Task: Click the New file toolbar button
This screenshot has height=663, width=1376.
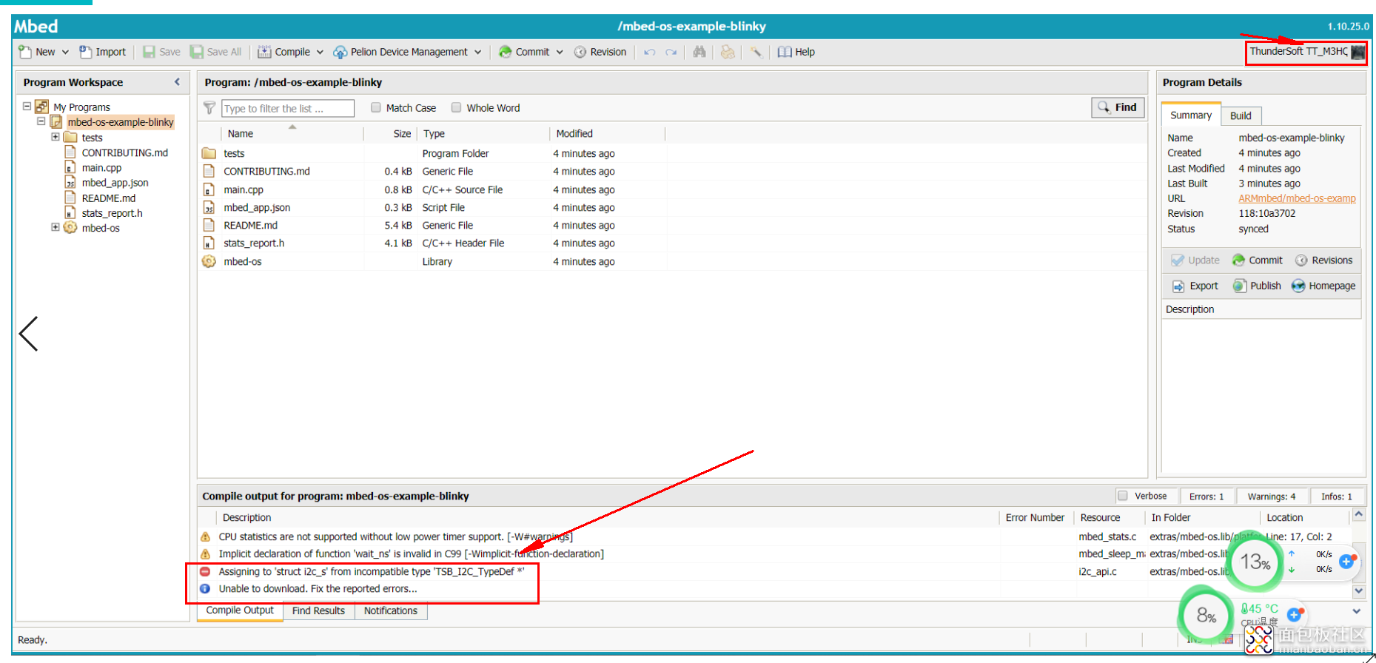Action: click(x=37, y=52)
